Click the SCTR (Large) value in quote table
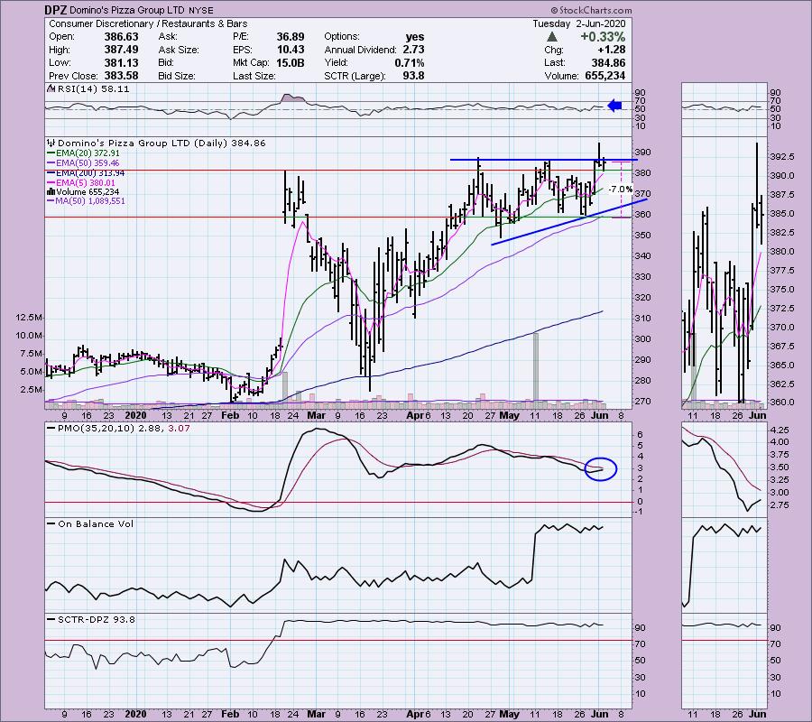 click(x=413, y=76)
